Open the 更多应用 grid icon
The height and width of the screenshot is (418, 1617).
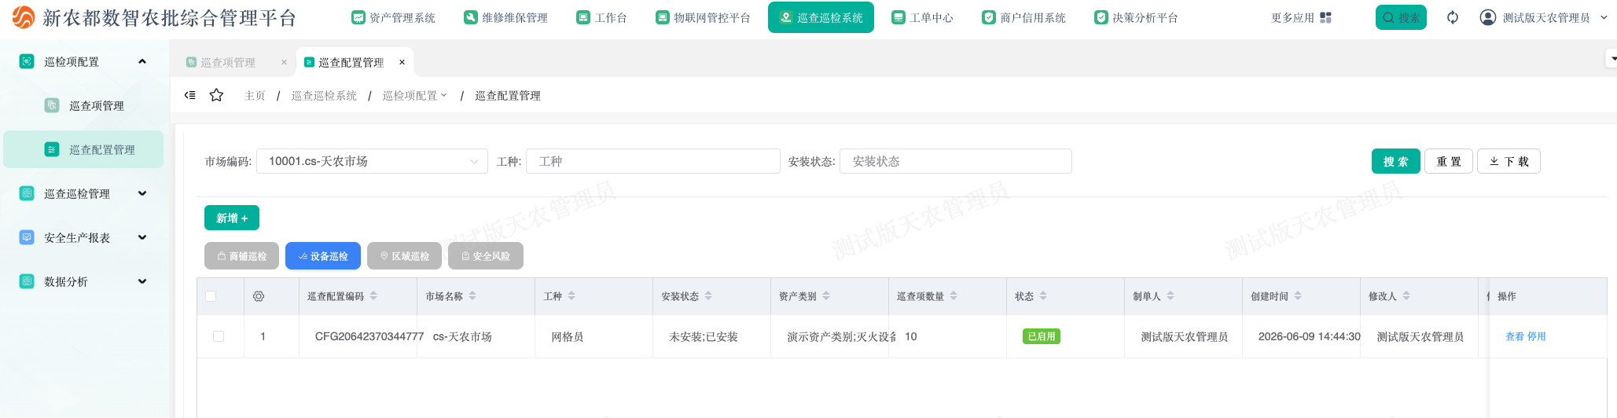[x=1325, y=17]
